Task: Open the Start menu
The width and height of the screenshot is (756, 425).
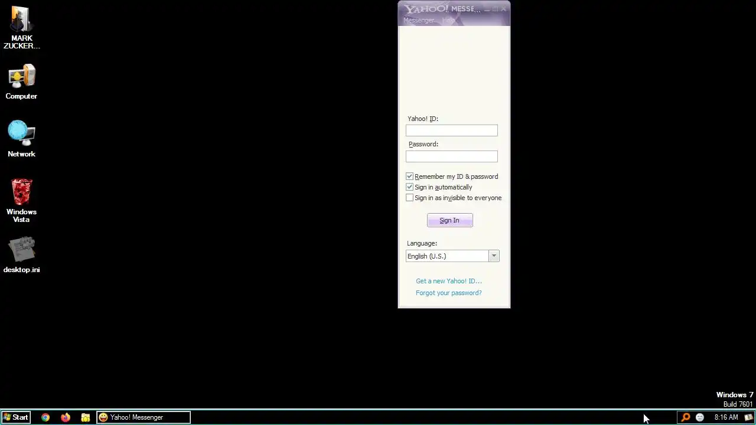Action: (16, 417)
